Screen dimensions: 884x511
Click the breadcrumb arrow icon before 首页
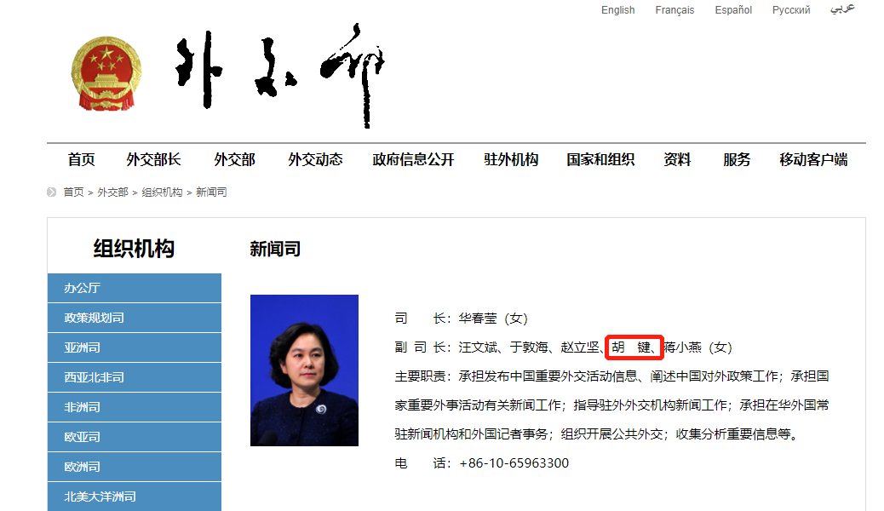click(x=52, y=192)
